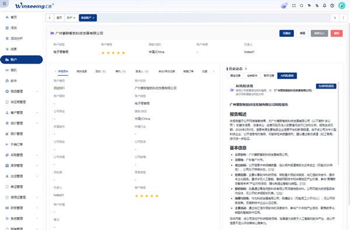Click the blue 写跟进 button
The width and height of the screenshot is (350, 230).
coord(286,33)
